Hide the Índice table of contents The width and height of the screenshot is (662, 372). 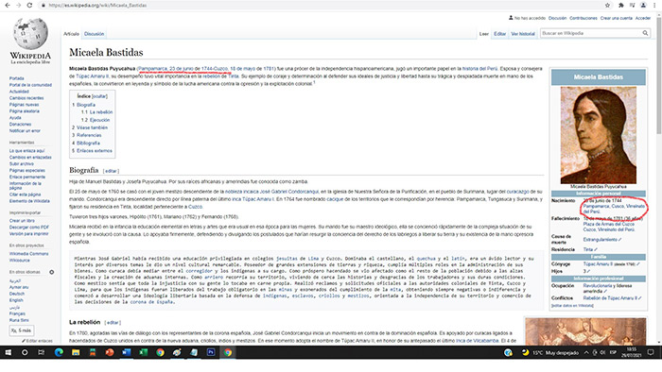(x=99, y=96)
